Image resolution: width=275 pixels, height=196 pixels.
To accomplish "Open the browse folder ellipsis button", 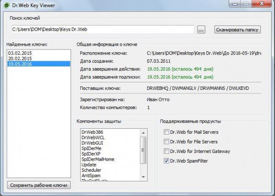I will [201, 30].
